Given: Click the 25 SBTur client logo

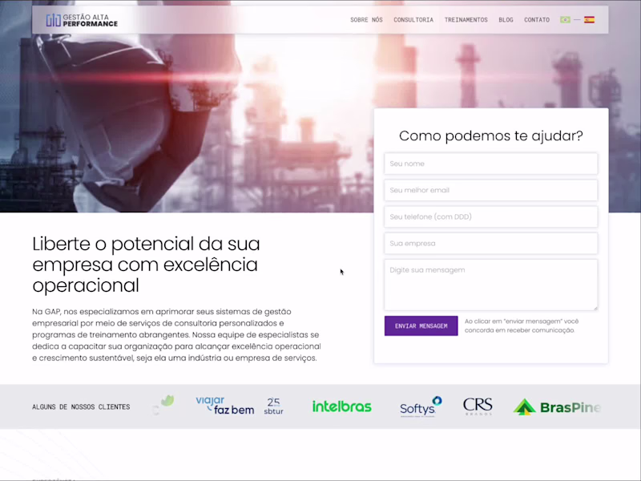Looking at the screenshot, I should (273, 406).
